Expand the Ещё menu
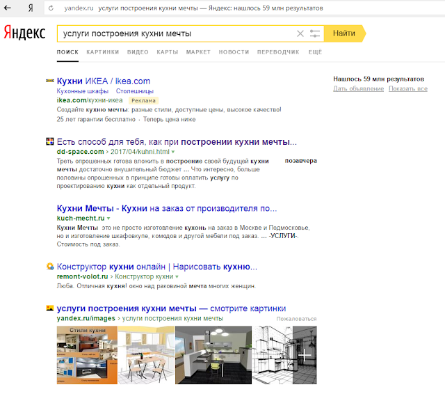Viewport: 445px width, 394px height. [x=315, y=52]
